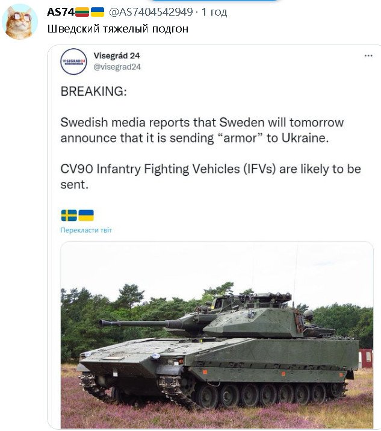This screenshot has width=381, height=431.
Task: Click the Ukrainian flag emoji under the CV90 text
Action: [86, 215]
